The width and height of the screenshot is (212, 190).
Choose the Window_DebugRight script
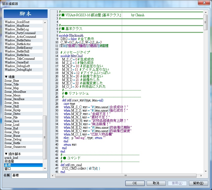point(23,70)
